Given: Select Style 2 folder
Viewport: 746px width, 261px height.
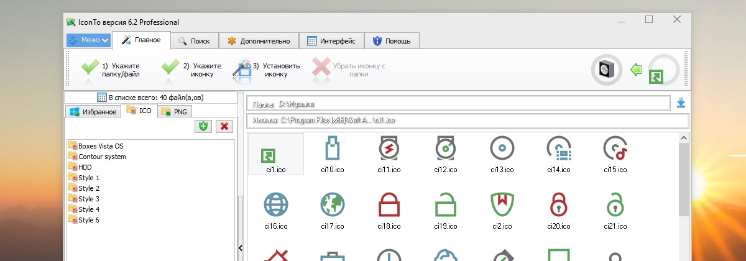Looking at the screenshot, I should coord(84,188).
